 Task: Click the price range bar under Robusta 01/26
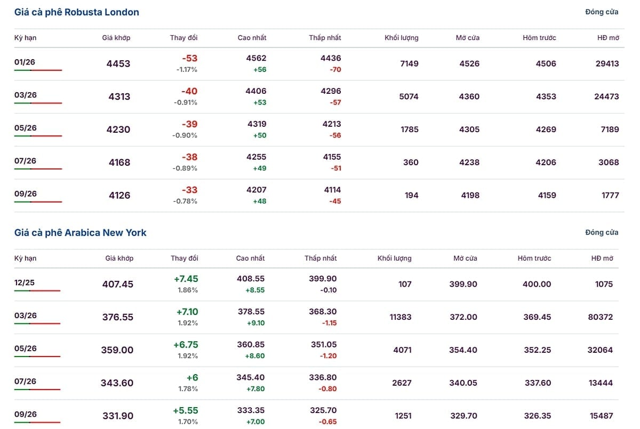pos(38,70)
